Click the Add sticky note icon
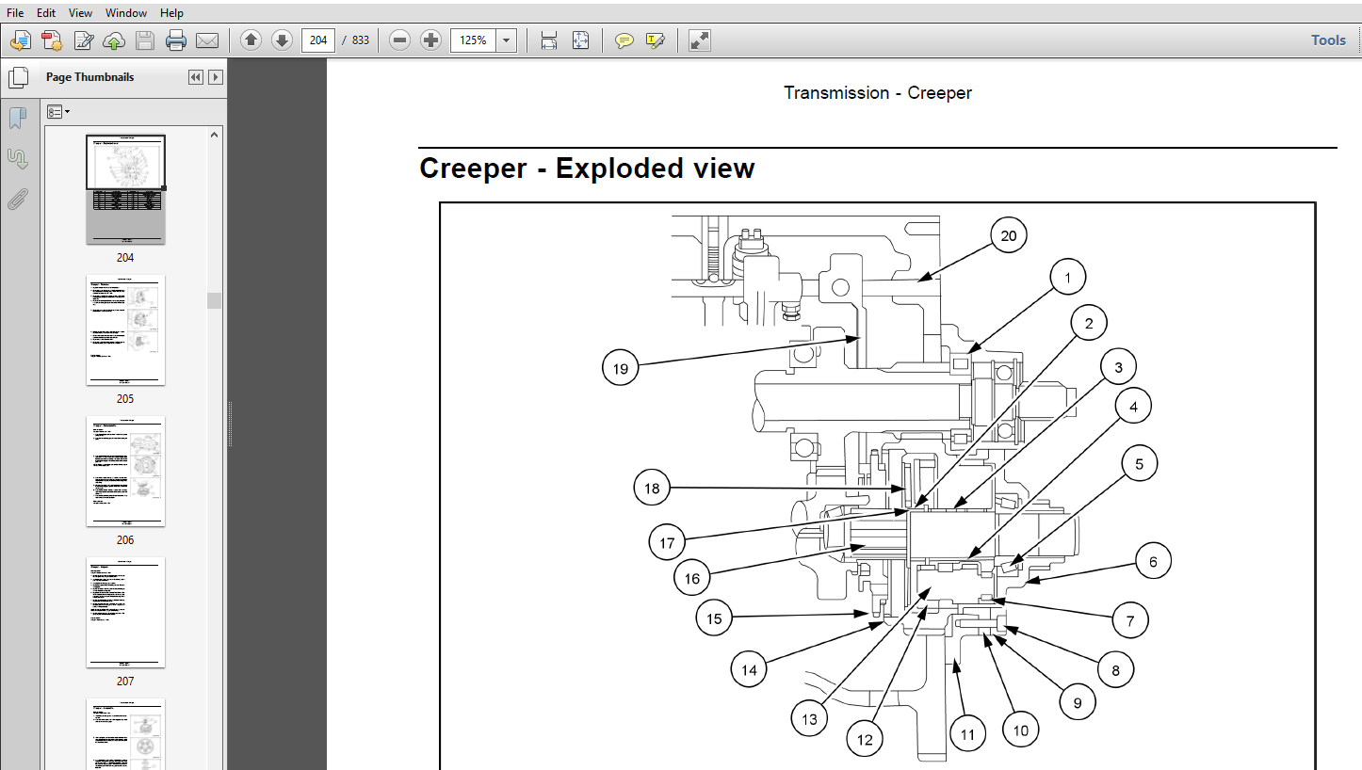 pyautogui.click(x=624, y=40)
